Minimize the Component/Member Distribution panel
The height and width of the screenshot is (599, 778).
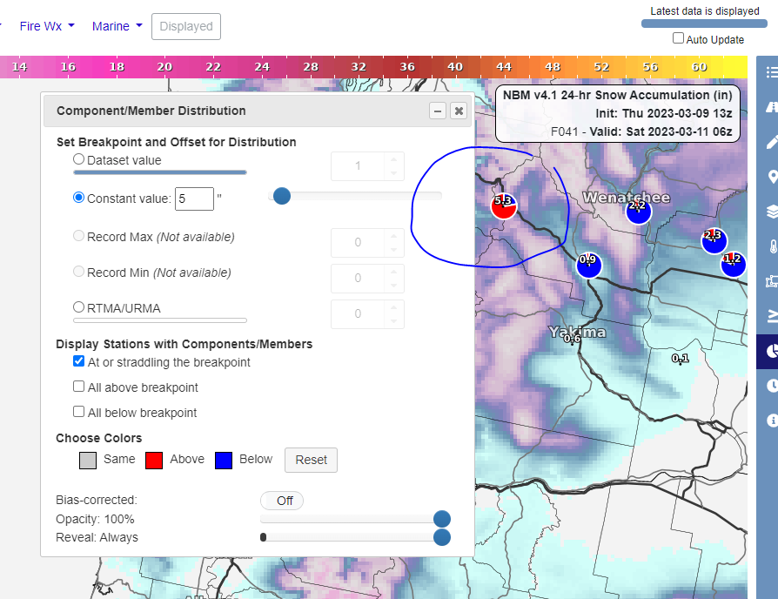(438, 111)
